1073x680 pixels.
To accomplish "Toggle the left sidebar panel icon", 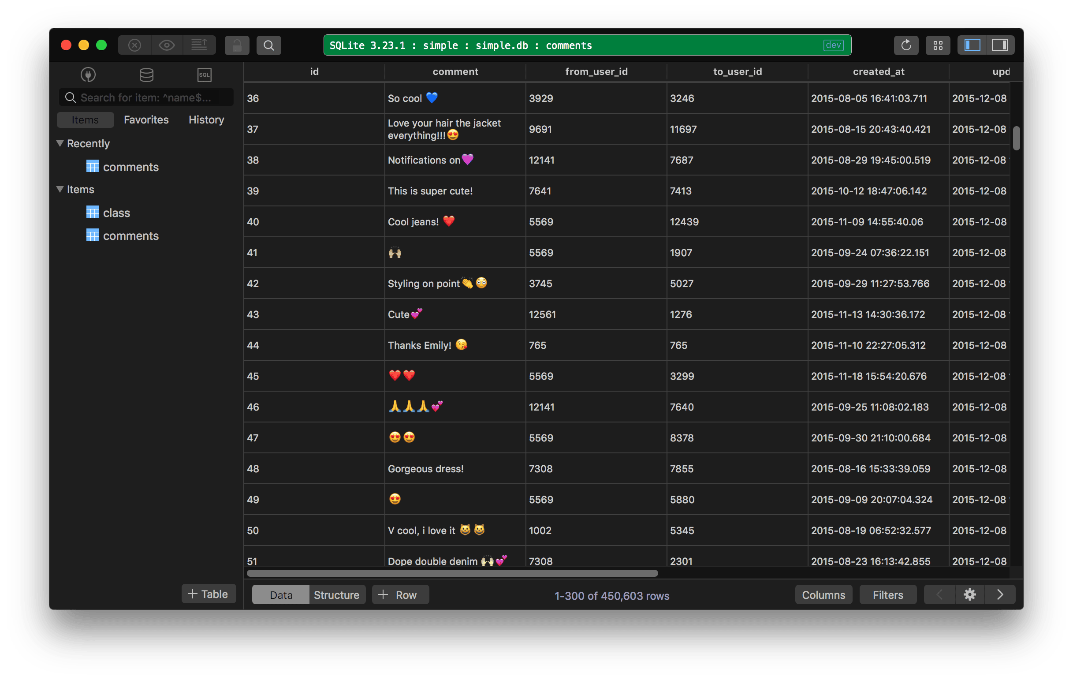I will point(972,45).
